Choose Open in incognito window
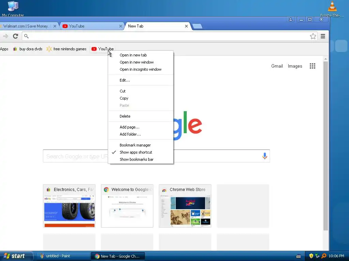Screen dimensions: 349x261 (141, 69)
